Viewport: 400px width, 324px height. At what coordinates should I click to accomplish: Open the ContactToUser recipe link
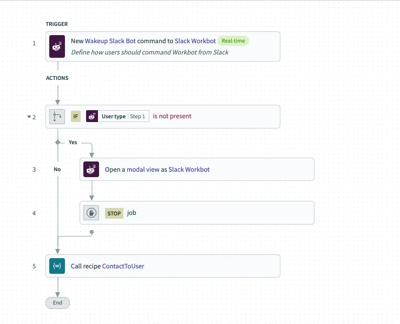(x=123, y=266)
